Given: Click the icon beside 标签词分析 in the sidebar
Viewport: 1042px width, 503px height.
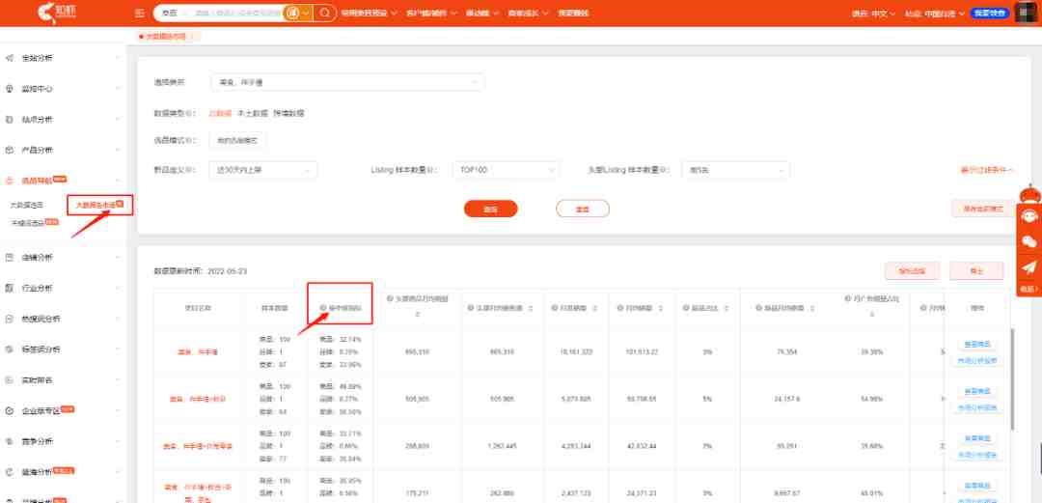Looking at the screenshot, I should coord(10,349).
